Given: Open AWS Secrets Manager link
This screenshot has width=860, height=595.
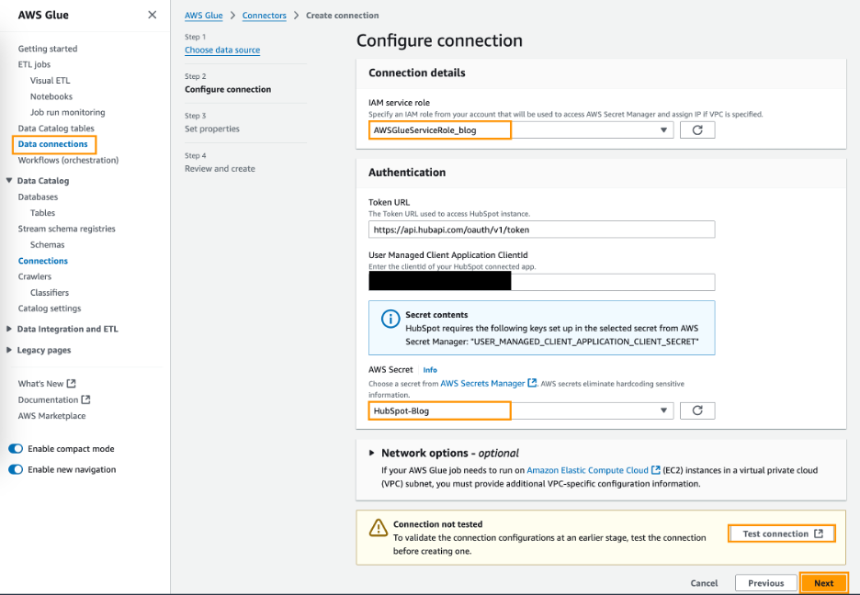Looking at the screenshot, I should point(482,383).
